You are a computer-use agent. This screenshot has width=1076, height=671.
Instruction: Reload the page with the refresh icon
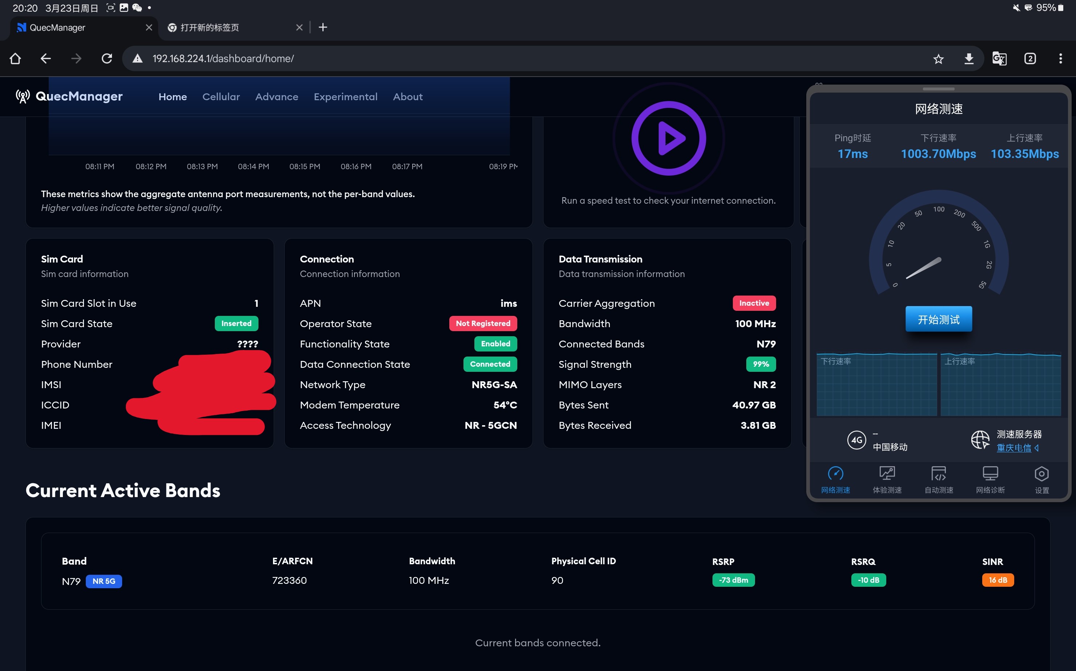(x=107, y=58)
